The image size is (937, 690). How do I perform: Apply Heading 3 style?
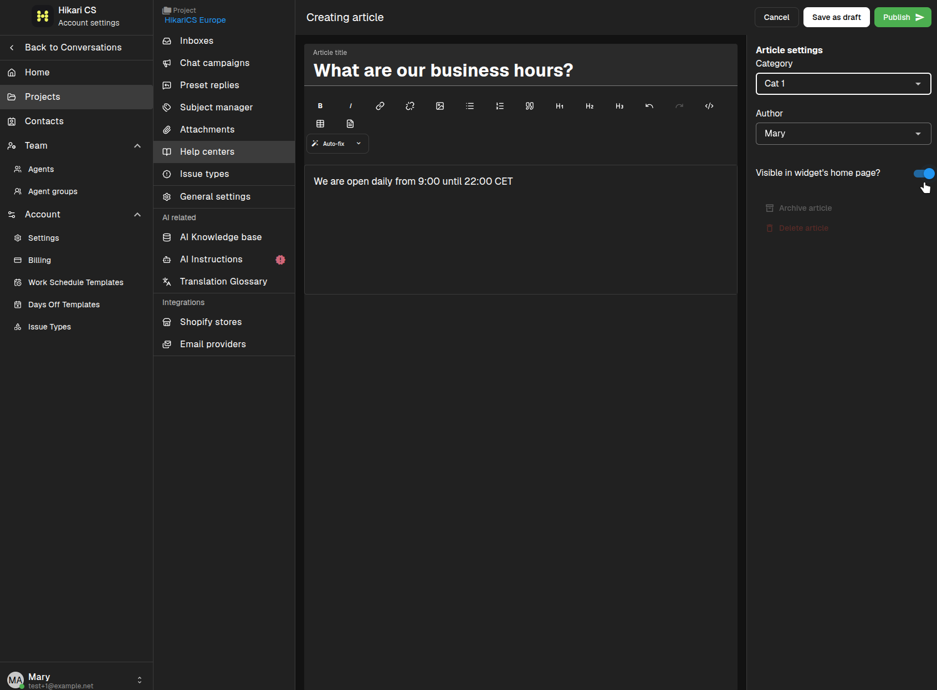[x=619, y=106]
